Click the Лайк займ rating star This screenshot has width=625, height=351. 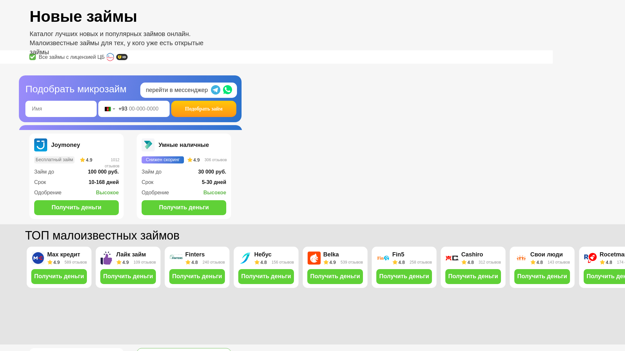[x=119, y=262]
